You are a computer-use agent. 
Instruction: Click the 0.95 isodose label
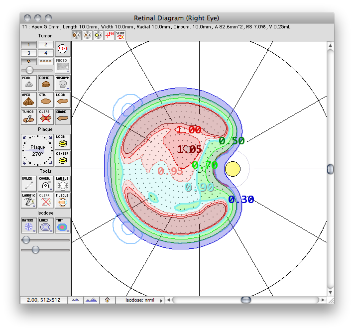pos(170,171)
